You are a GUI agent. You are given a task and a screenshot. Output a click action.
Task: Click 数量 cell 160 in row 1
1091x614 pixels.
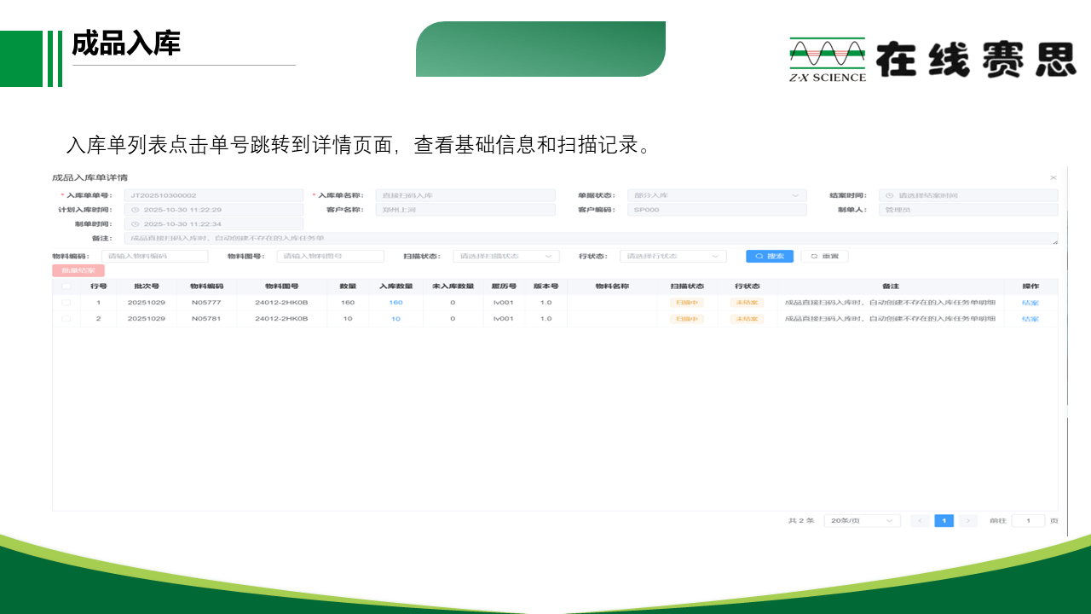[348, 302]
